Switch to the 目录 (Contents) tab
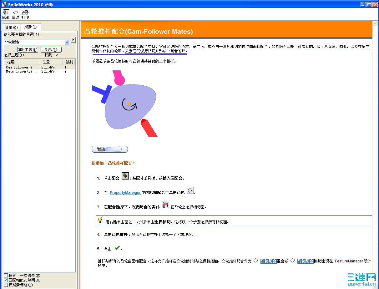Viewport: 379px width, 289px height. pyautogui.click(x=11, y=27)
